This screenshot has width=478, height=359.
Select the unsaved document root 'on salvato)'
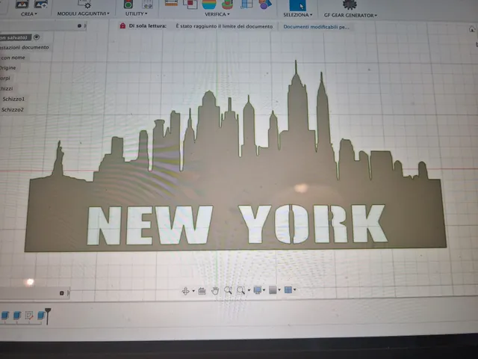(15, 37)
